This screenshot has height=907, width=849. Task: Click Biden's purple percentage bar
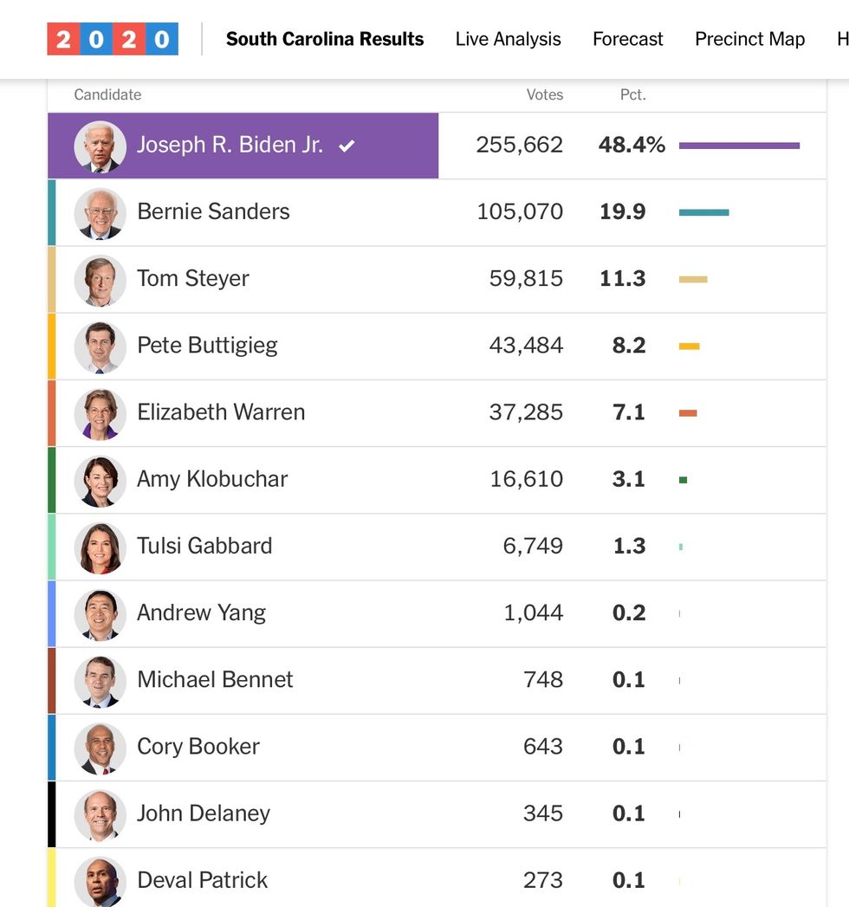[739, 146]
